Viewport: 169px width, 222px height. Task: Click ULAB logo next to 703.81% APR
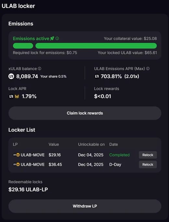97,76
